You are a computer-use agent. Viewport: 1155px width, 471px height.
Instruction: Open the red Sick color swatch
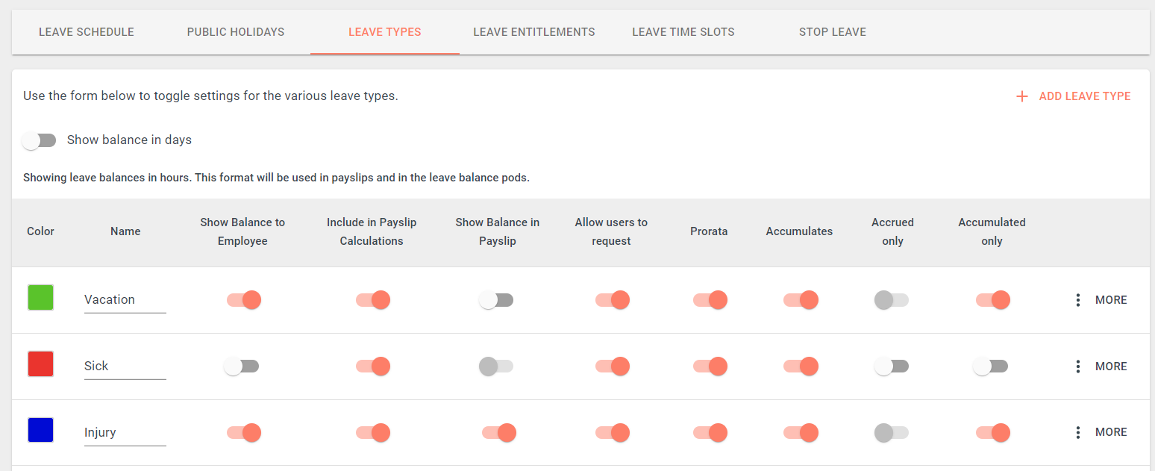[40, 364]
